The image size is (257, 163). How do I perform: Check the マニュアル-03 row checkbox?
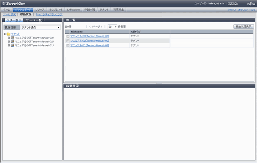pos(68,36)
